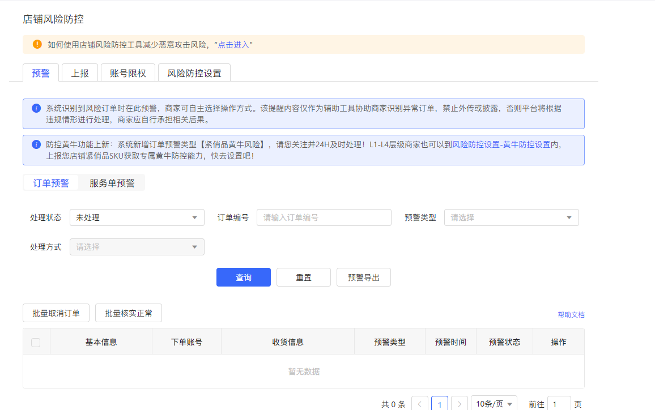Go to next page using right arrow

coord(460,404)
